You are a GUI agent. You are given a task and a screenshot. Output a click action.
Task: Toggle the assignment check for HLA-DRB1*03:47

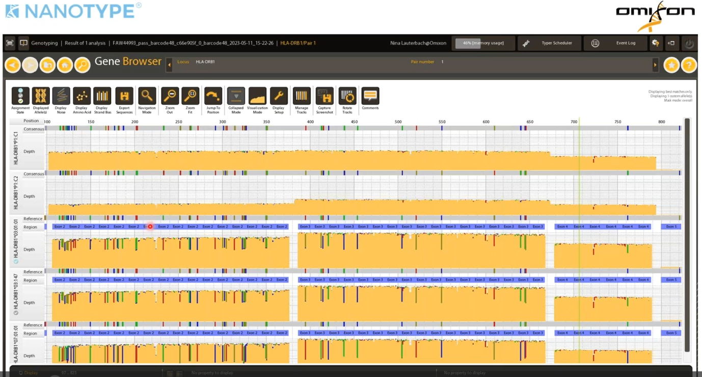coord(16,313)
